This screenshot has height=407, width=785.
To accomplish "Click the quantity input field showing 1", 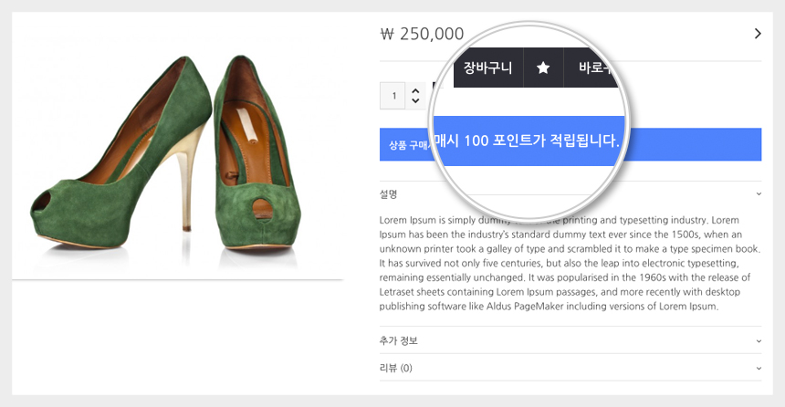I will tap(394, 96).
